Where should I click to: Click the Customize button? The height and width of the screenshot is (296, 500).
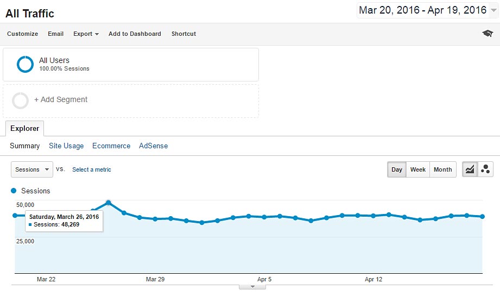(x=22, y=34)
